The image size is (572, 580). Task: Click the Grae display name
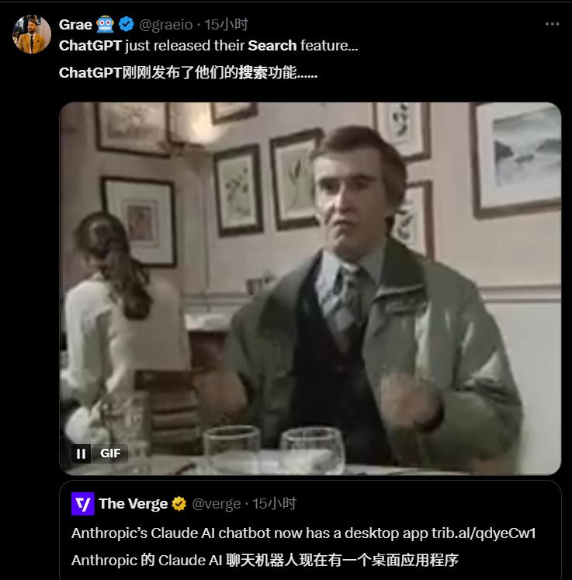75,24
